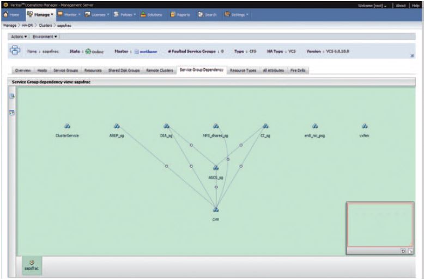The height and width of the screenshot is (280, 424).
Task: Click the dependency marker between ASCS_sg and cvm
Action: [216, 187]
